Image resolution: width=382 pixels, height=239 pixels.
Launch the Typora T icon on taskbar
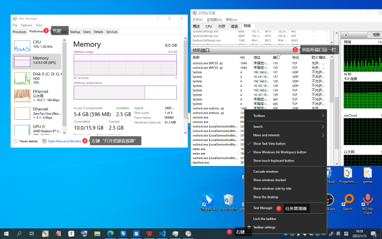coord(71,233)
